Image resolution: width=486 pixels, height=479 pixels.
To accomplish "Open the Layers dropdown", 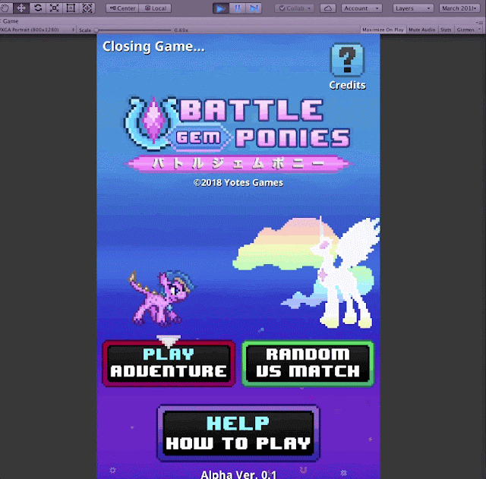I will click(x=413, y=8).
